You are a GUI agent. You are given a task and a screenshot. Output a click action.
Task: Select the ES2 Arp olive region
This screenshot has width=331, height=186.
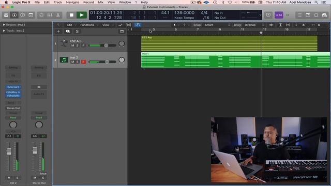coord(229,43)
